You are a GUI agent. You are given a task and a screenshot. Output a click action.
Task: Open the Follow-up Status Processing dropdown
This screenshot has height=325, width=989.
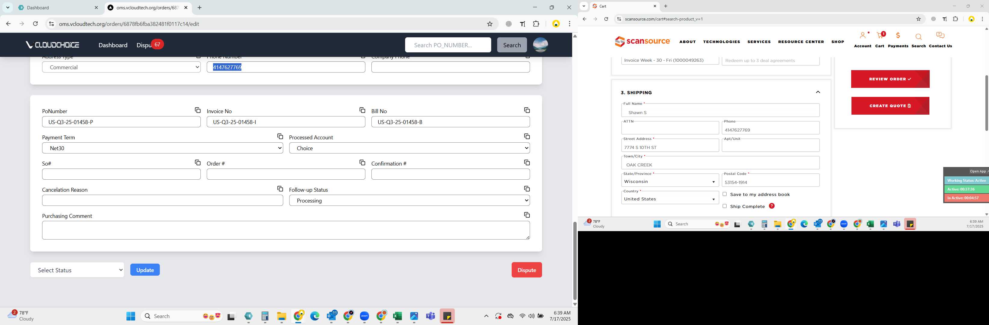[x=409, y=201]
